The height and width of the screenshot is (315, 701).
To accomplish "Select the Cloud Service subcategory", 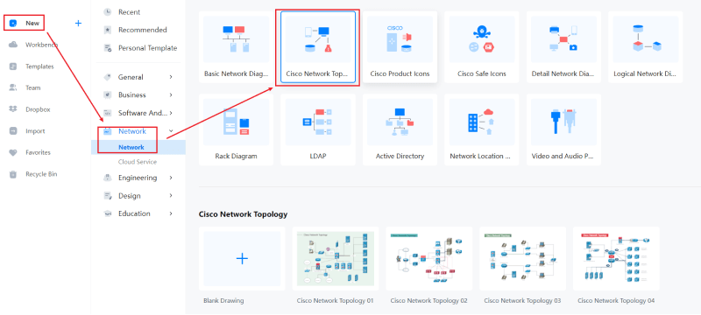I will [138, 162].
